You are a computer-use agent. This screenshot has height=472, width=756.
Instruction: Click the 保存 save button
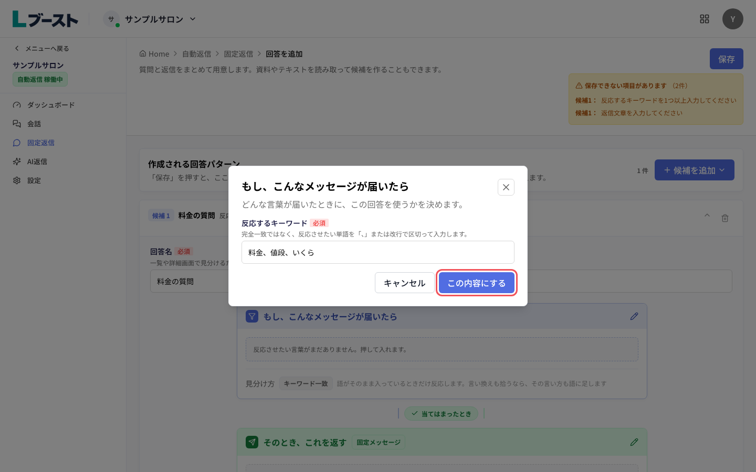727,59
